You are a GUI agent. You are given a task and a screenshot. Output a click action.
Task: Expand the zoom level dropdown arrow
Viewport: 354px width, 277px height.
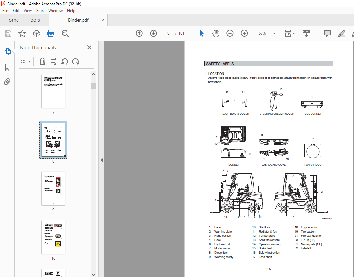click(274, 33)
